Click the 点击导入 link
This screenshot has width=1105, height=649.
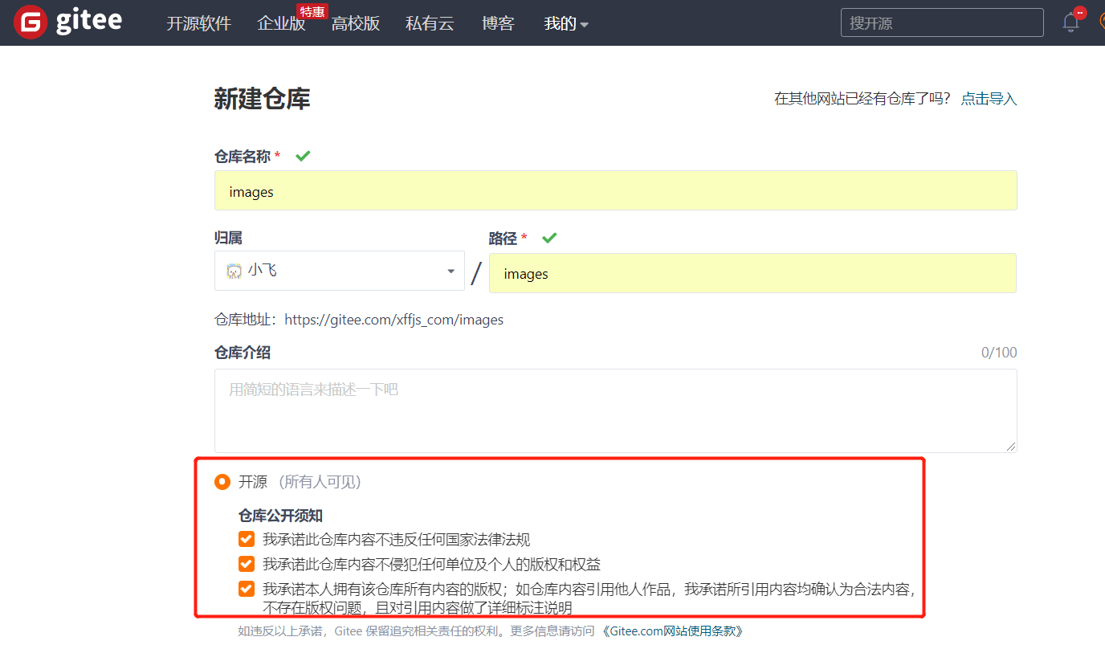tap(989, 99)
